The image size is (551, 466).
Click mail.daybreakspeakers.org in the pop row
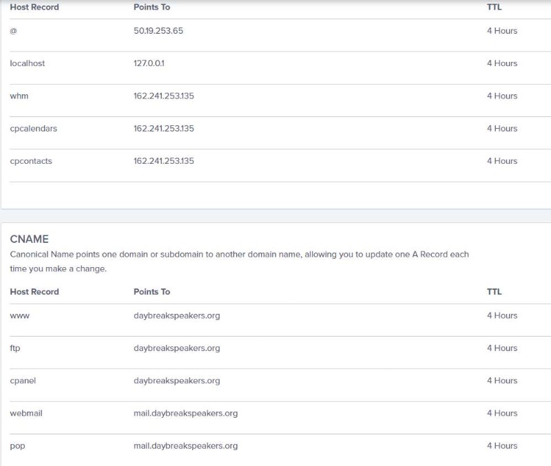[185, 446]
